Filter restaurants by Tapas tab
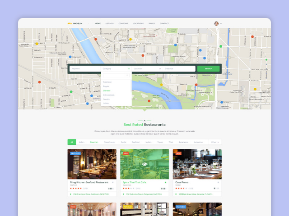 160,142
